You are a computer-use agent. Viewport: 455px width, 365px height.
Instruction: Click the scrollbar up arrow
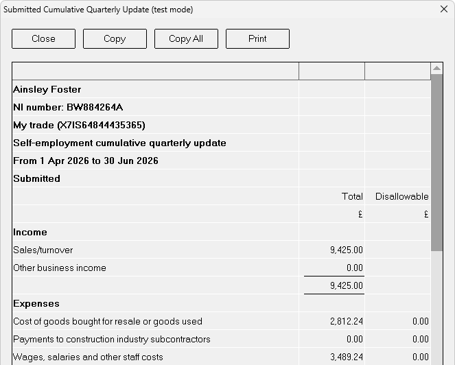click(x=436, y=69)
